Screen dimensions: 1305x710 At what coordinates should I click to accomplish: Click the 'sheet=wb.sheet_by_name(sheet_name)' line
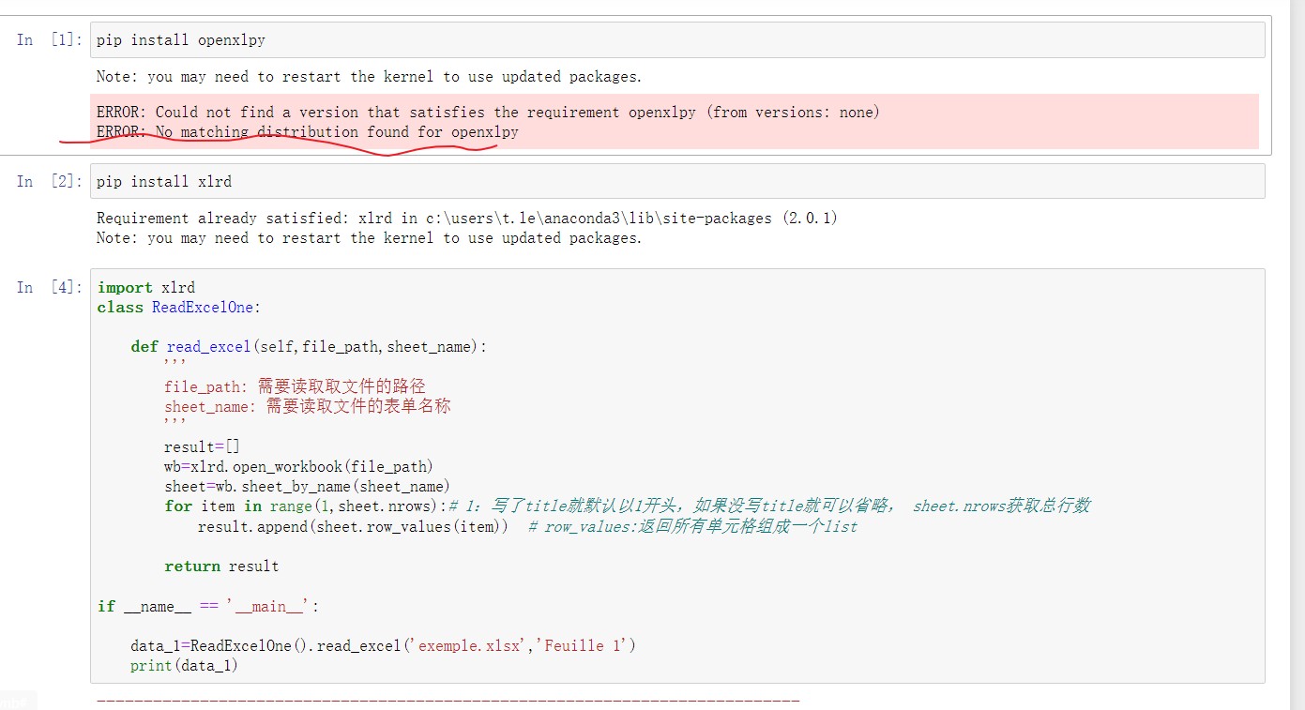pos(307,486)
